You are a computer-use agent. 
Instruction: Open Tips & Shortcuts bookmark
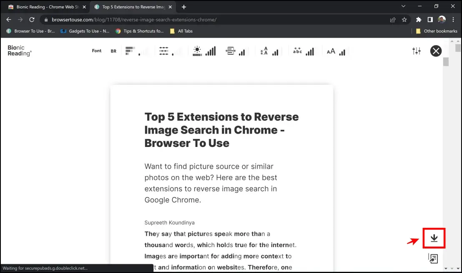tap(139, 31)
